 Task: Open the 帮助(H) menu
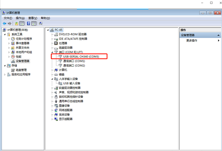[45, 18]
